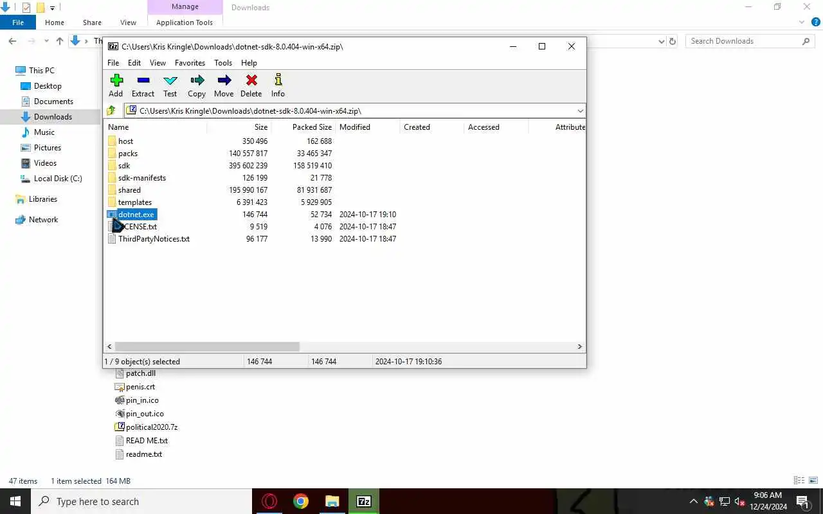Select the templates folder icon
The height and width of the screenshot is (514, 823).
coord(112,202)
